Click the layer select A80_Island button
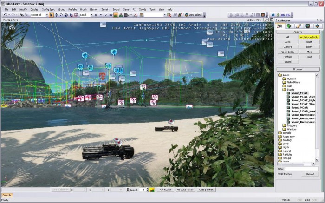The height and width of the screenshot is (203, 325). 194,15
